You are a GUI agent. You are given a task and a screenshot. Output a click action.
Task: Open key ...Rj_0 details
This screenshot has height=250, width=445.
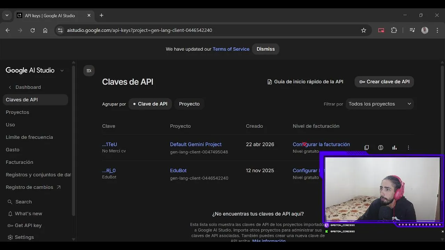pyautogui.click(x=109, y=170)
